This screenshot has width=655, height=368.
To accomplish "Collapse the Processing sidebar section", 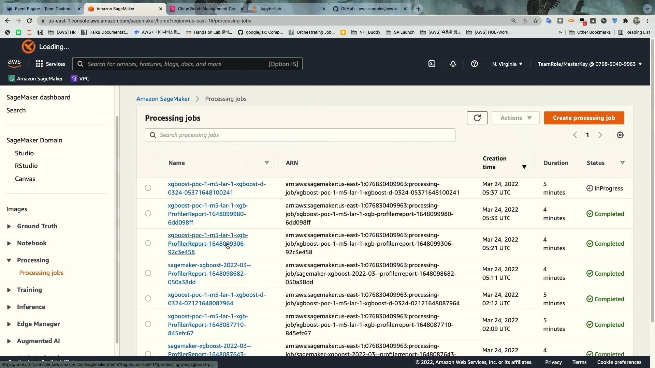I will point(9,260).
